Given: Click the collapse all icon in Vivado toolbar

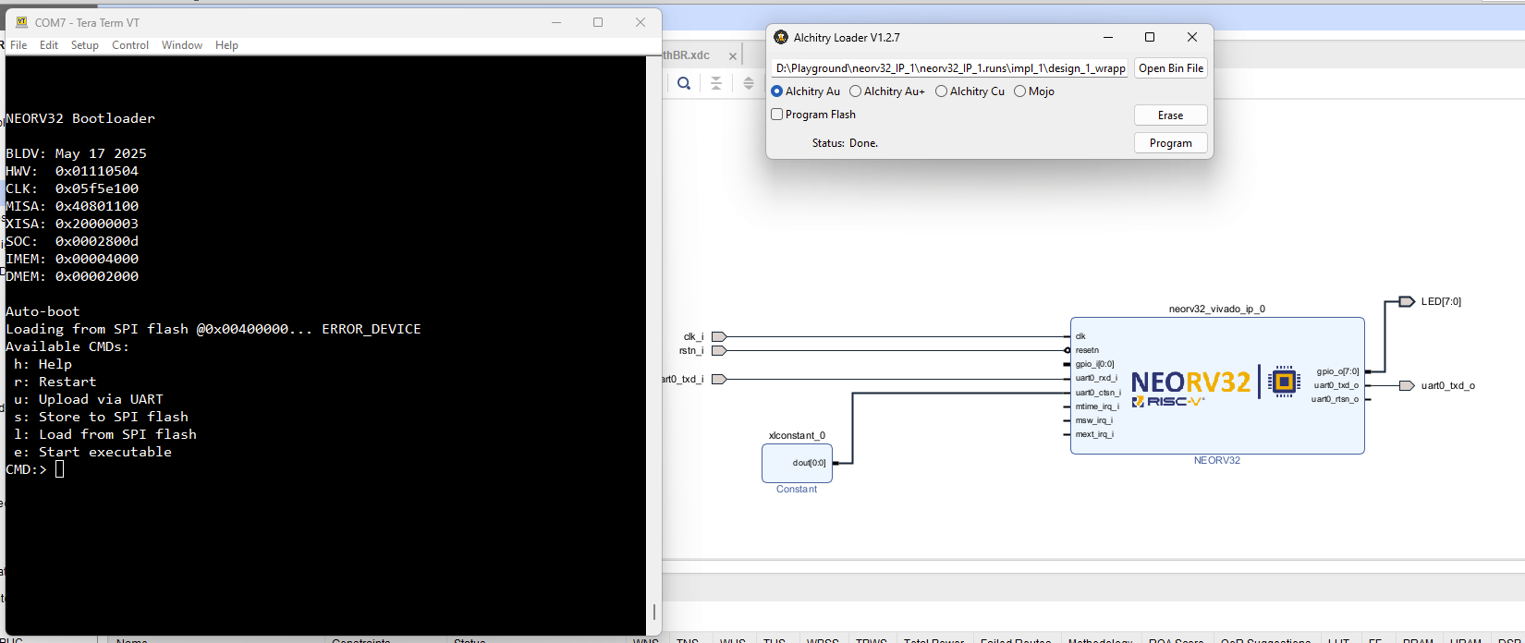Looking at the screenshot, I should (716, 83).
